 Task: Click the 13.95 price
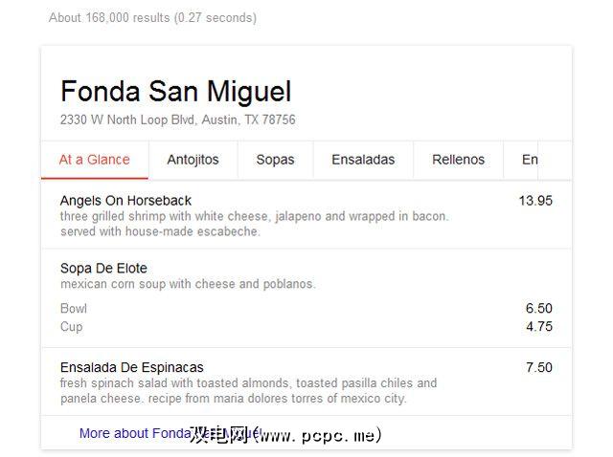coord(535,201)
